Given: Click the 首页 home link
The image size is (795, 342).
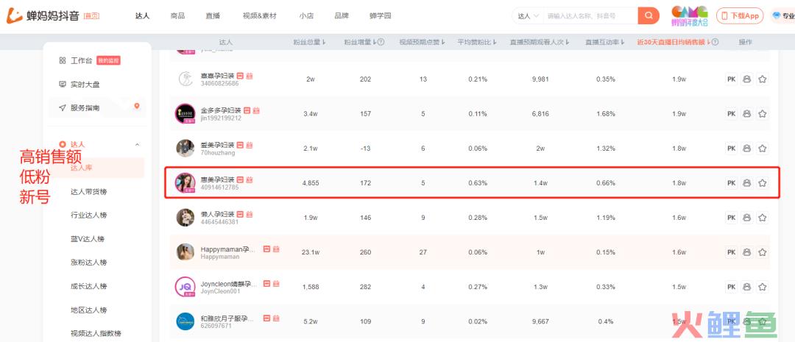Looking at the screenshot, I should pyautogui.click(x=91, y=15).
